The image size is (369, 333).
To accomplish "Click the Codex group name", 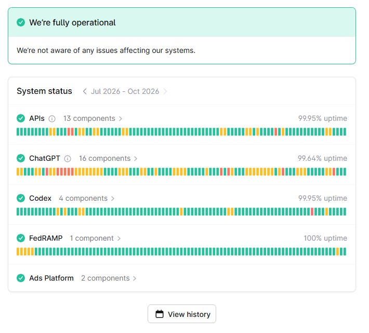I will (x=40, y=198).
